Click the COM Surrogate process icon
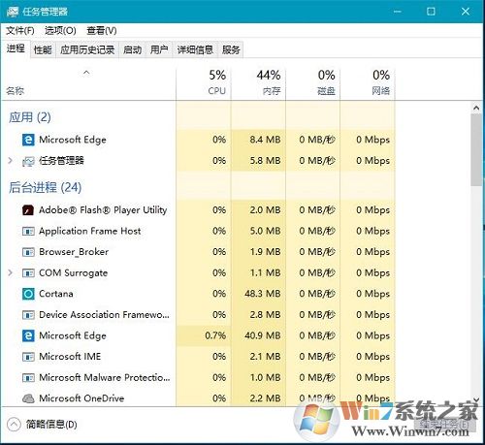485x445 pixels. pos(28,273)
